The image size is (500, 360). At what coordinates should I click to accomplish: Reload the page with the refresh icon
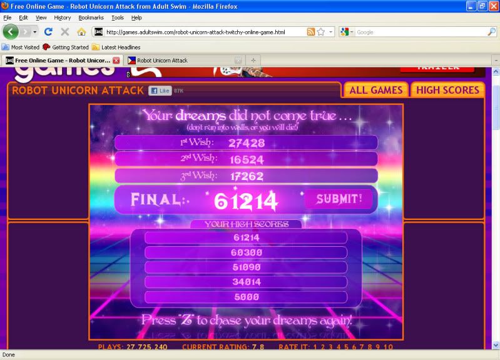(x=48, y=32)
